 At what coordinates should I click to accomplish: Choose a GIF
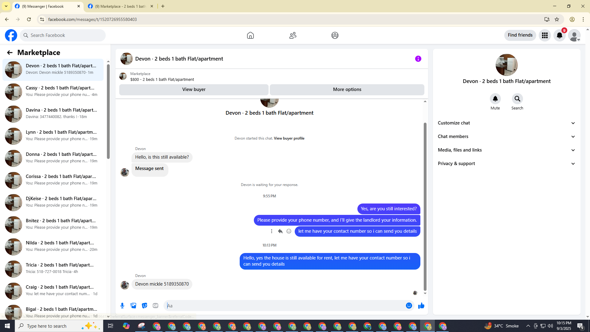155,306
